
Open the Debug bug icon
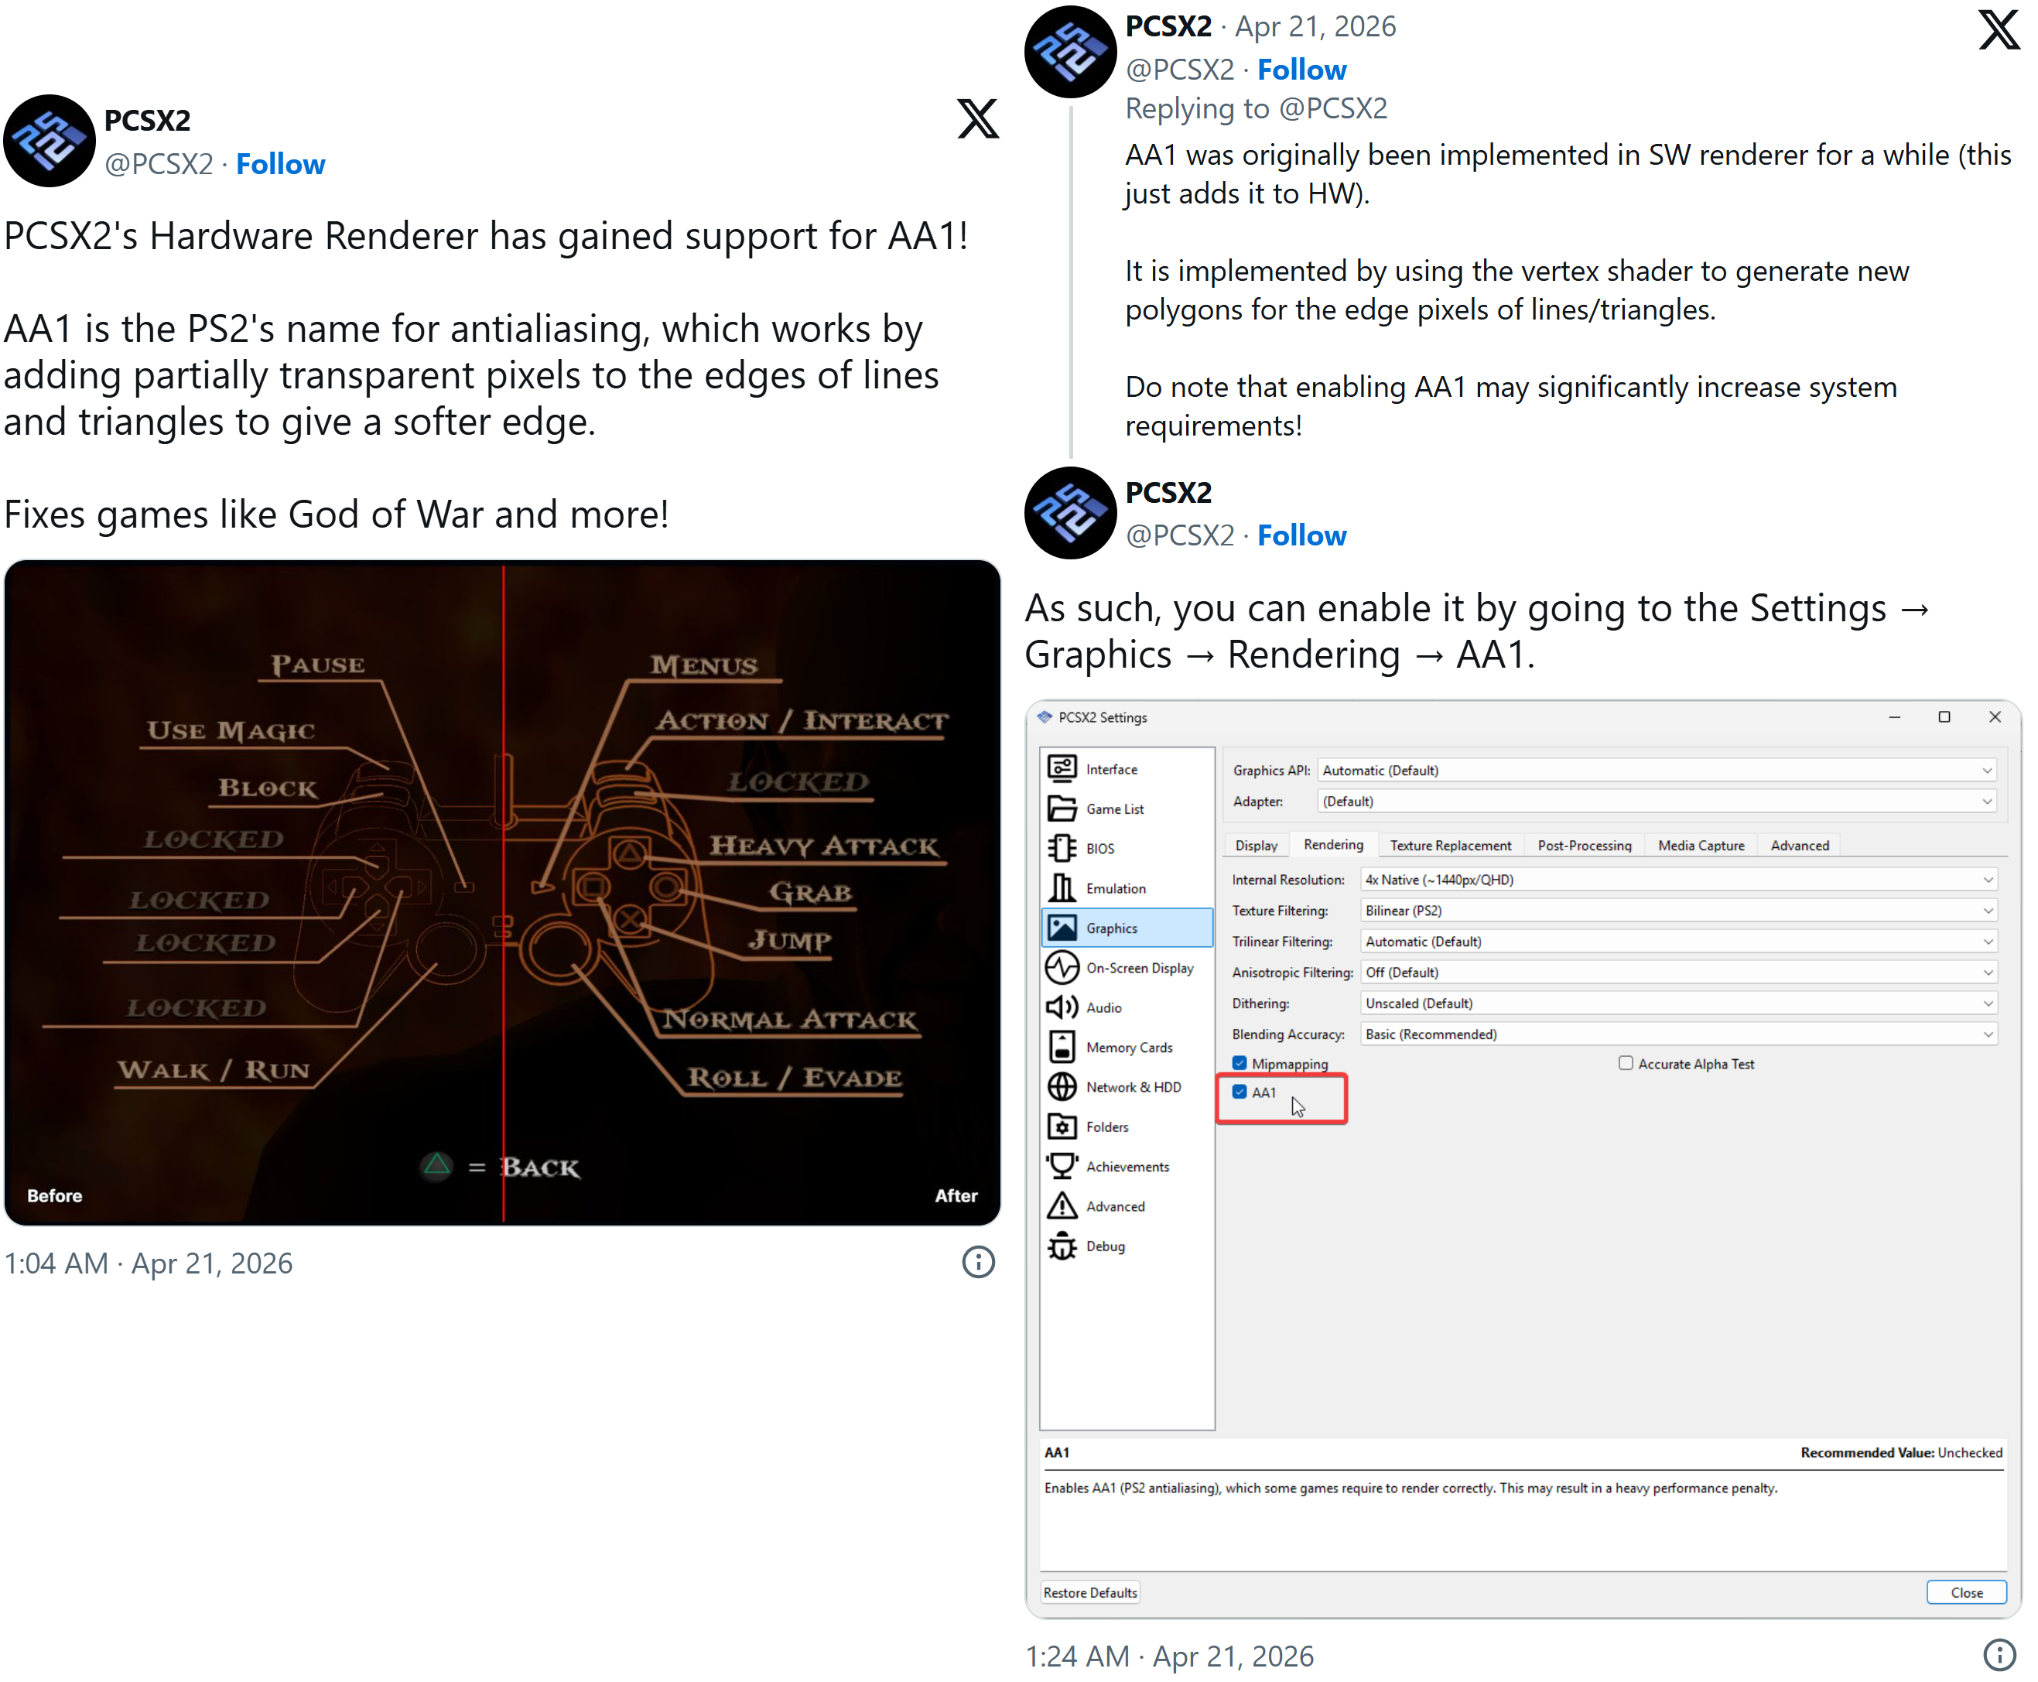point(1061,1245)
